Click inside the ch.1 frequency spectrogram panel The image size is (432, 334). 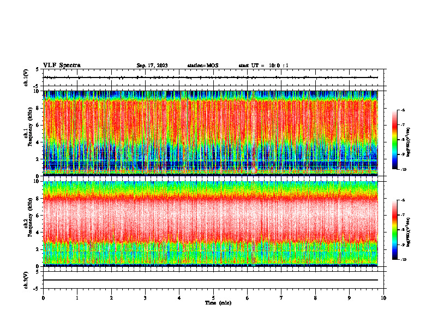click(211, 133)
